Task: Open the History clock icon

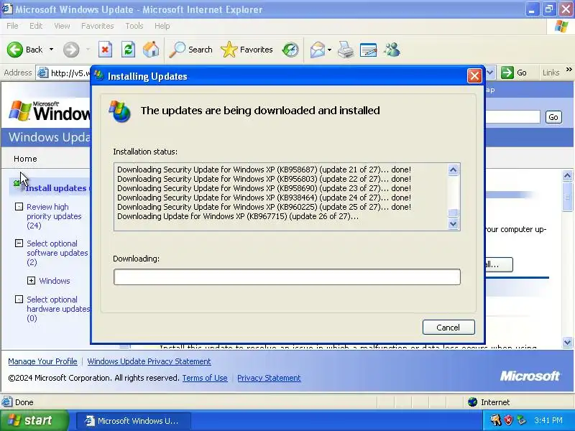Action: [290, 50]
